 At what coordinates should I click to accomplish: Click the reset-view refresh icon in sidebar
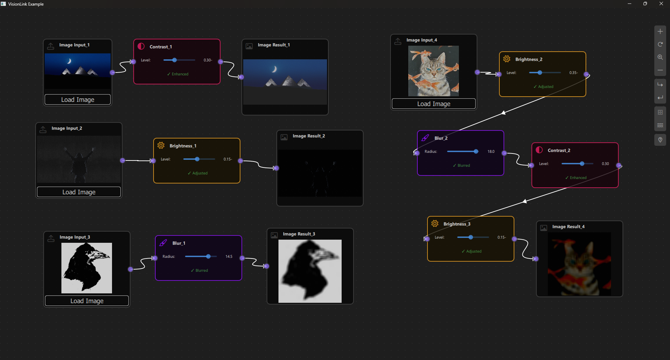tap(661, 44)
